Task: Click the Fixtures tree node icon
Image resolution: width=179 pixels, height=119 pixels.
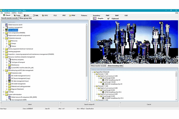Action: coord(10,46)
